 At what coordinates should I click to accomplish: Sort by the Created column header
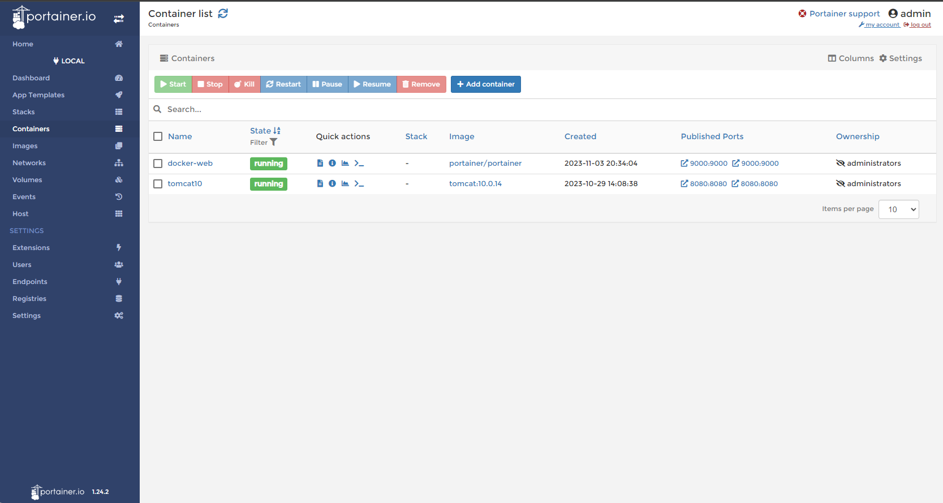pos(580,136)
